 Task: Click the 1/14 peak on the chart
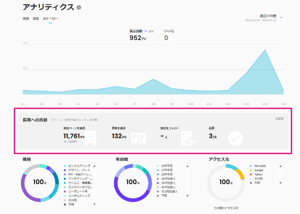[265, 50]
